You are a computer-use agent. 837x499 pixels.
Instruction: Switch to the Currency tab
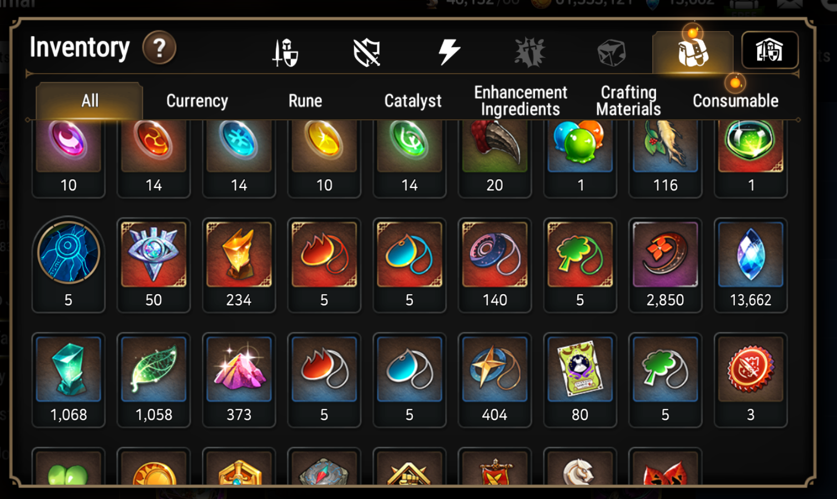coord(197,100)
